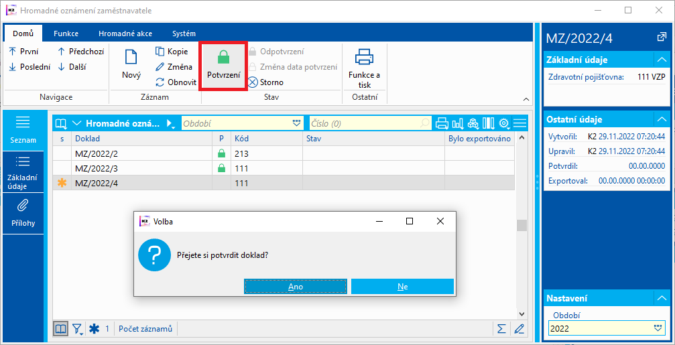Image resolution: width=675 pixels, height=345 pixels.
Task: Decline with the Ne button
Action: point(402,287)
